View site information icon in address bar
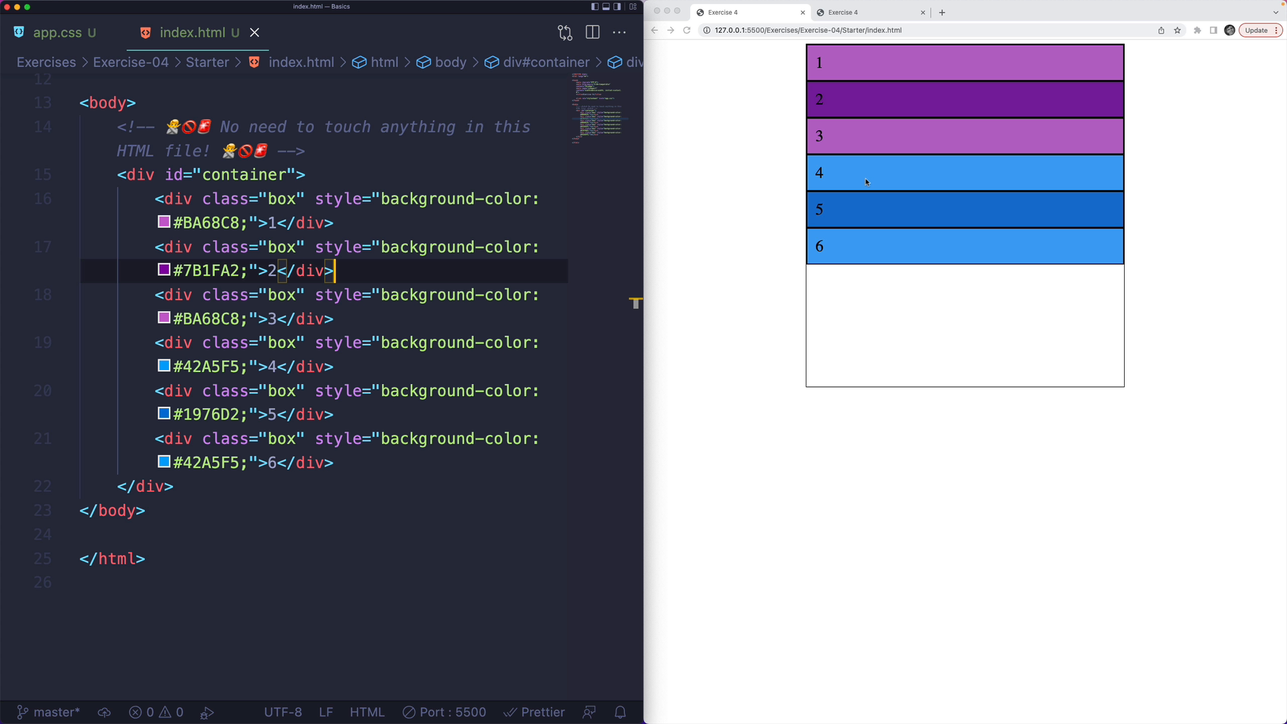 point(707,30)
